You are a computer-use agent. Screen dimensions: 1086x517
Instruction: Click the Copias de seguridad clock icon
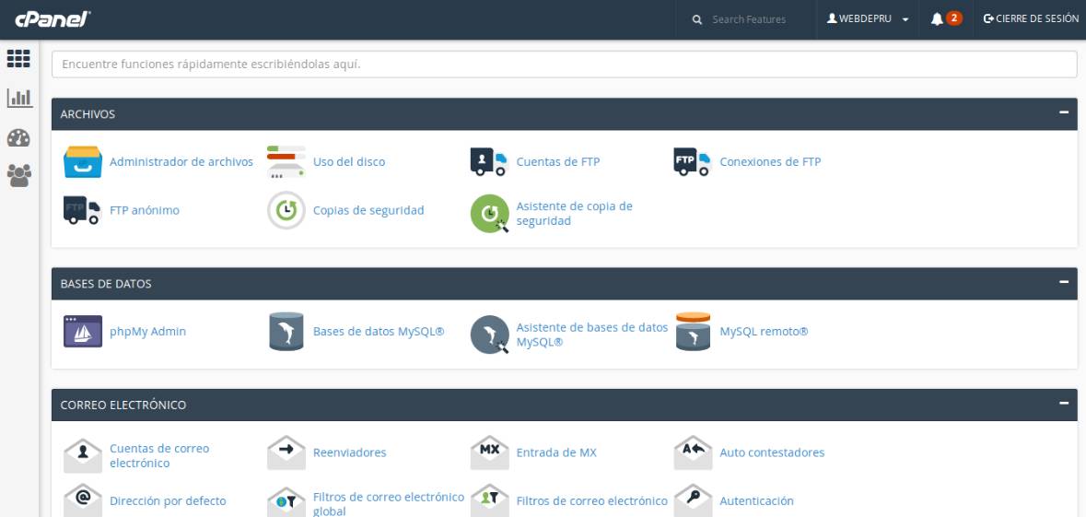(x=285, y=210)
